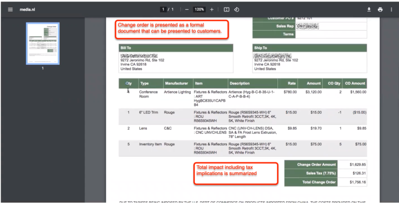Click the $19.70 amount value
The image size is (399, 206).
click(x=316, y=128)
